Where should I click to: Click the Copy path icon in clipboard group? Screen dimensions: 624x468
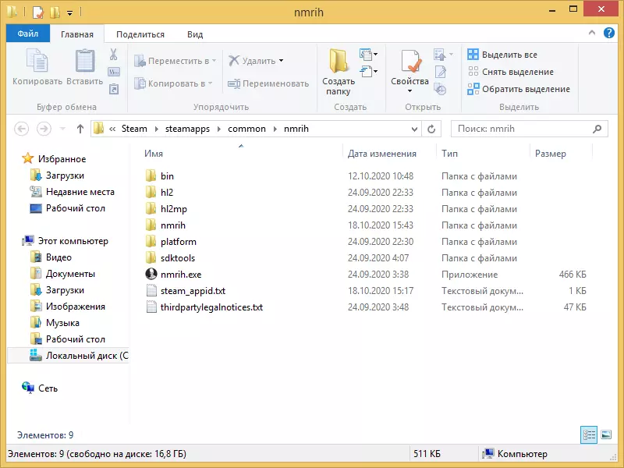tap(114, 72)
